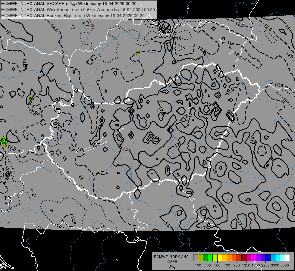Click the 3000 legend tick label
295x271 pixels.
point(275,265)
